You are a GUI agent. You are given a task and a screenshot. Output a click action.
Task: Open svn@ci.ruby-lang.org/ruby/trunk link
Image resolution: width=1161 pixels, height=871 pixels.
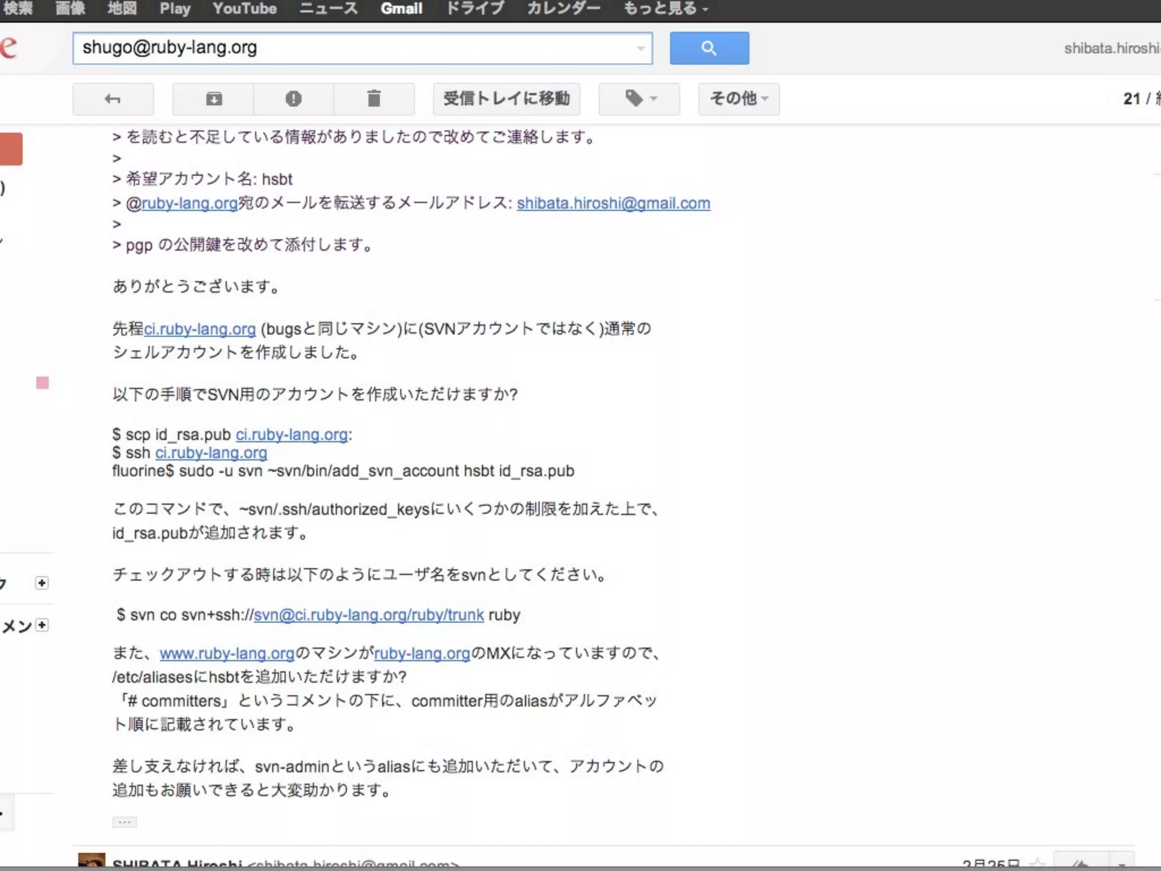click(368, 615)
